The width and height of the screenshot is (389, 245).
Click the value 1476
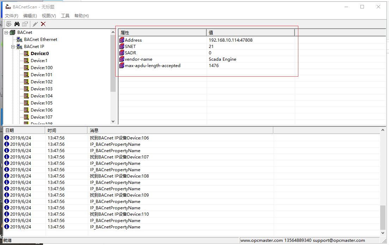click(214, 66)
